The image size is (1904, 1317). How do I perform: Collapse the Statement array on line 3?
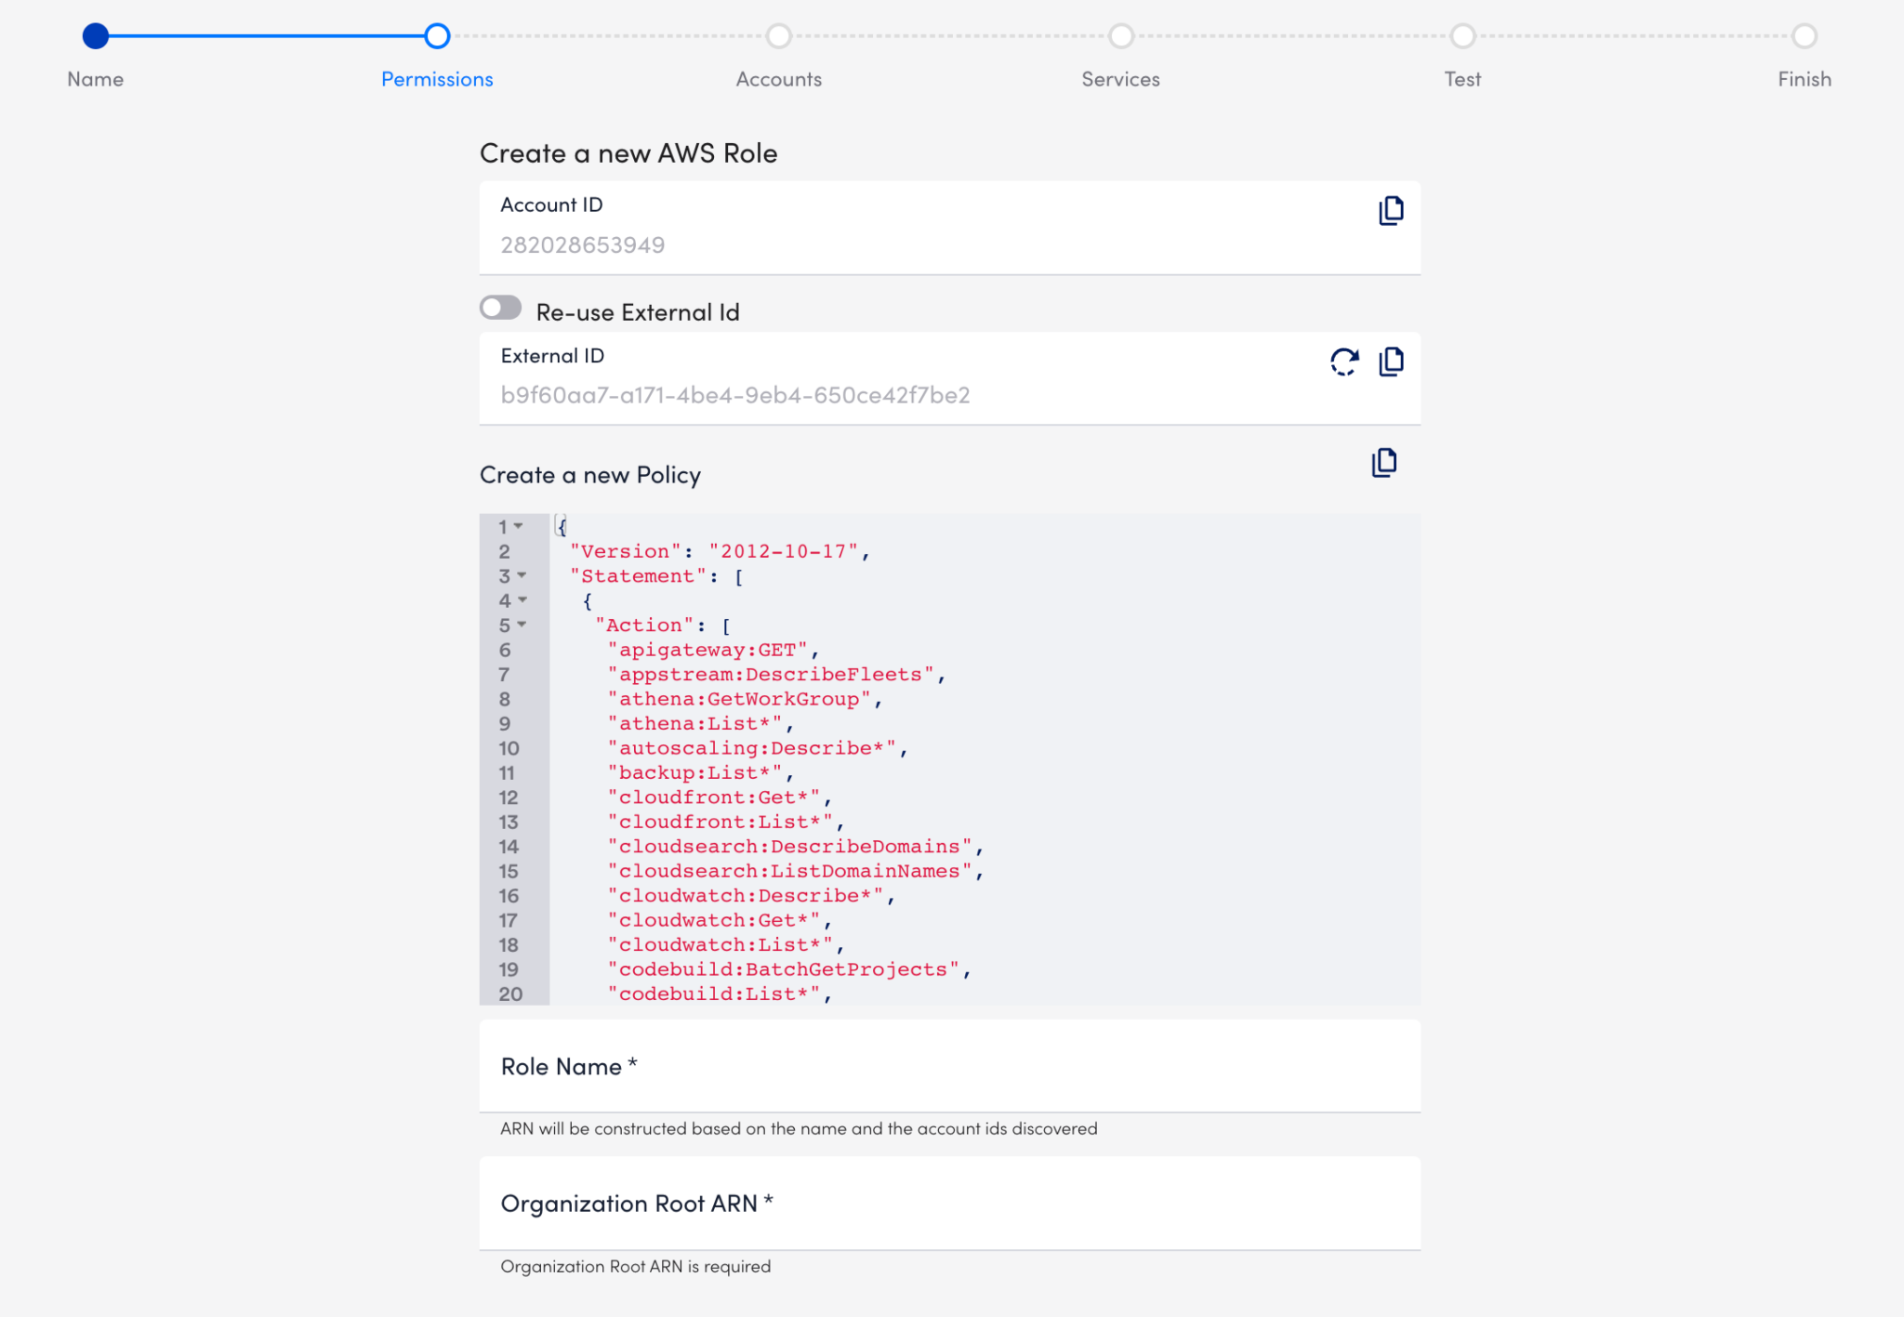[x=519, y=575]
